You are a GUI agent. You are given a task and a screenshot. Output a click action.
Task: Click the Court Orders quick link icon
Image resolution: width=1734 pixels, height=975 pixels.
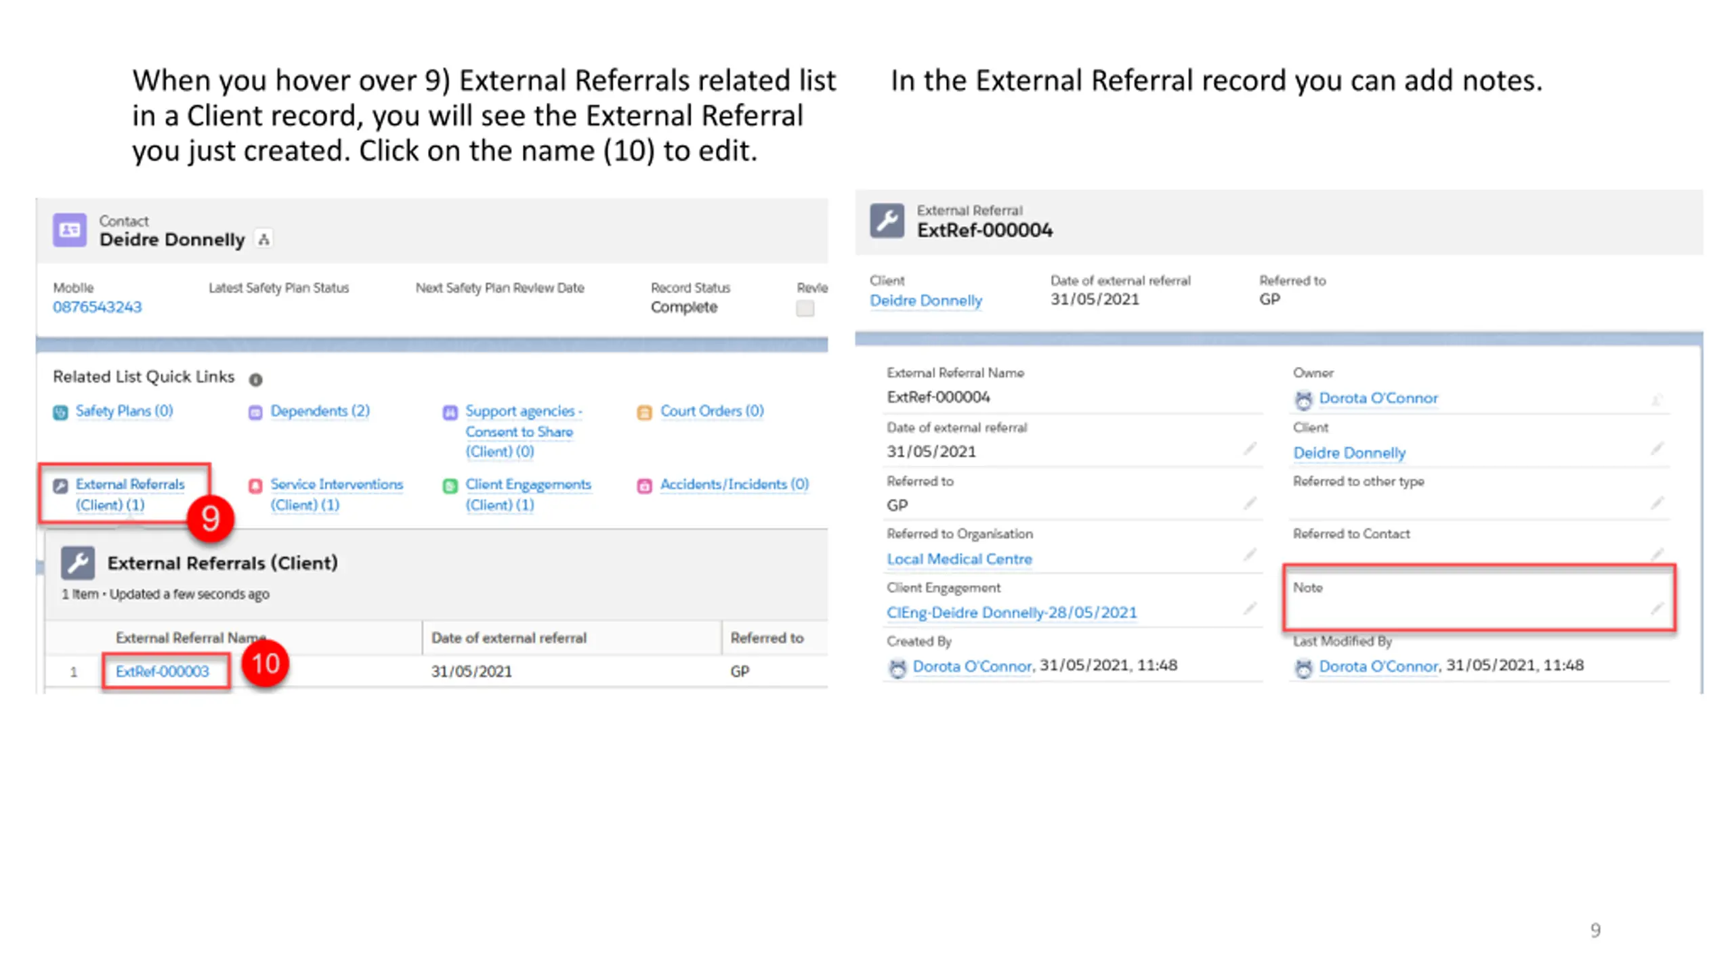(x=645, y=412)
